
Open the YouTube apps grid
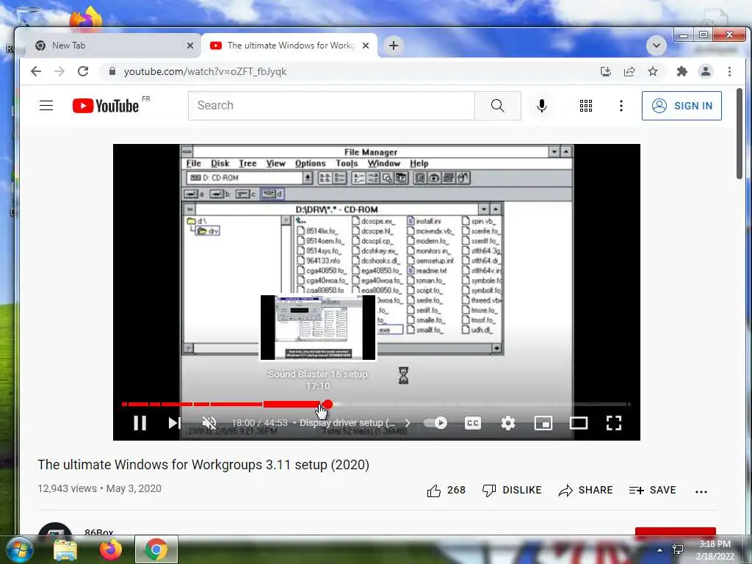click(x=585, y=106)
